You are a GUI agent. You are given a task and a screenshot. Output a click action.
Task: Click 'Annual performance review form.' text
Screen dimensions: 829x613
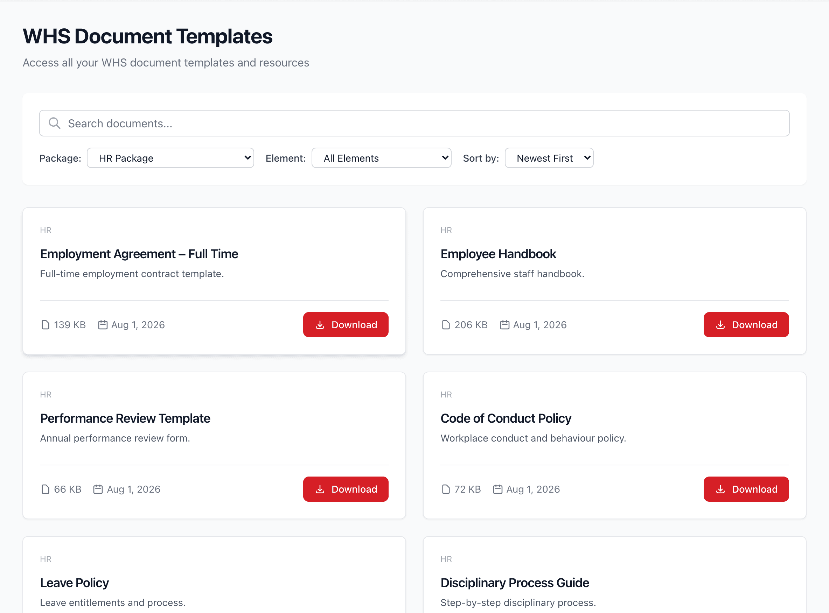point(115,438)
